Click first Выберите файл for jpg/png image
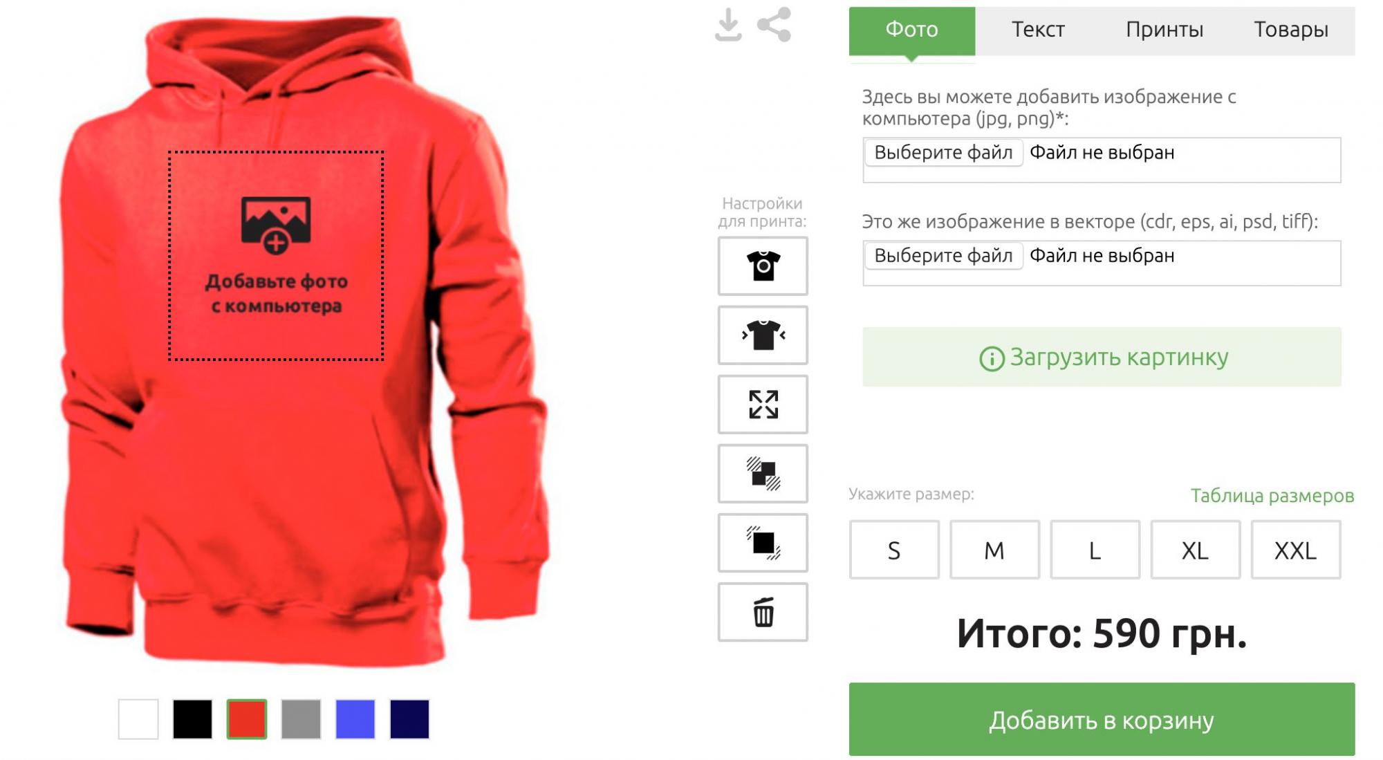The width and height of the screenshot is (1383, 760). point(943,153)
